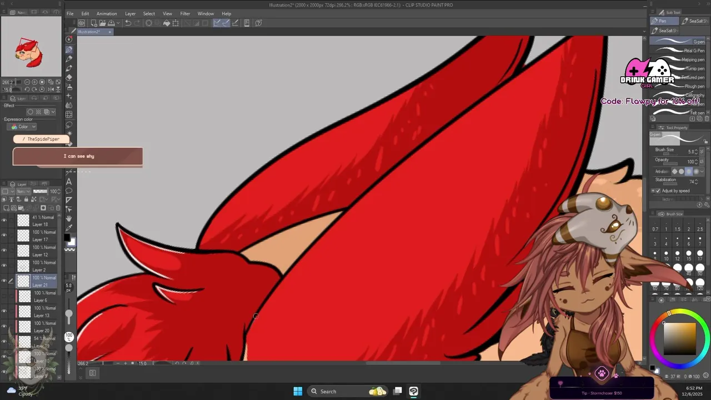The width and height of the screenshot is (711, 400).
Task: Hide Layer 12 with eye icon
Action: pos(4,251)
